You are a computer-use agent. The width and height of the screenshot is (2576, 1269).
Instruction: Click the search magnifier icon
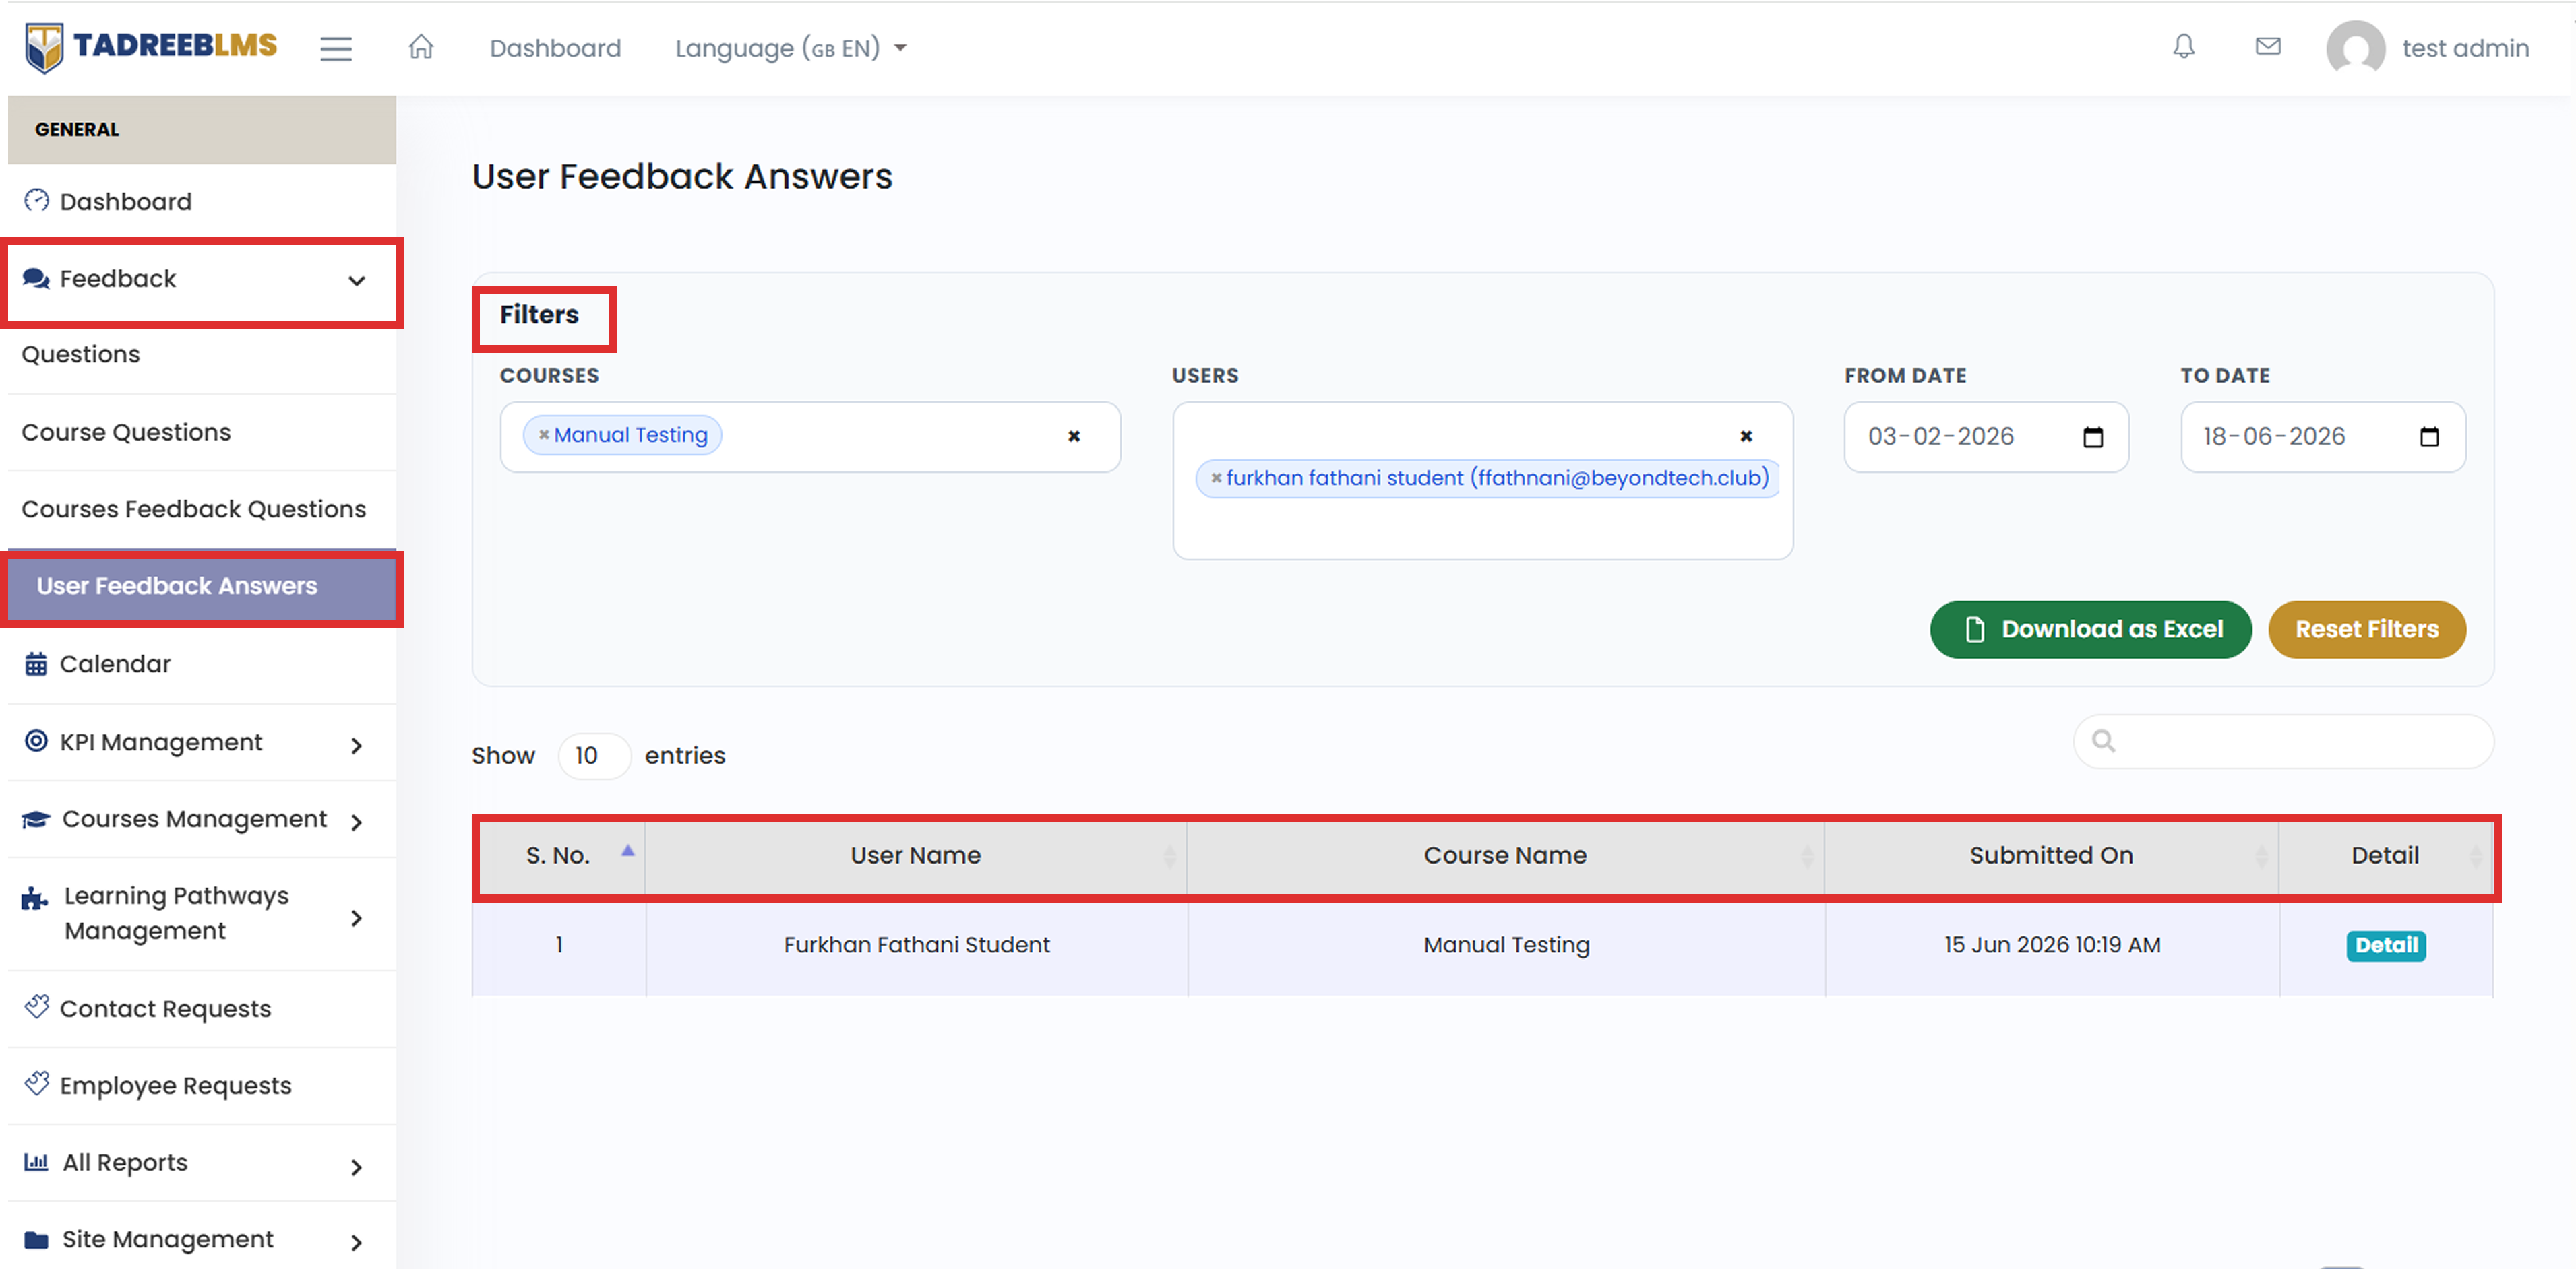pos(2103,740)
